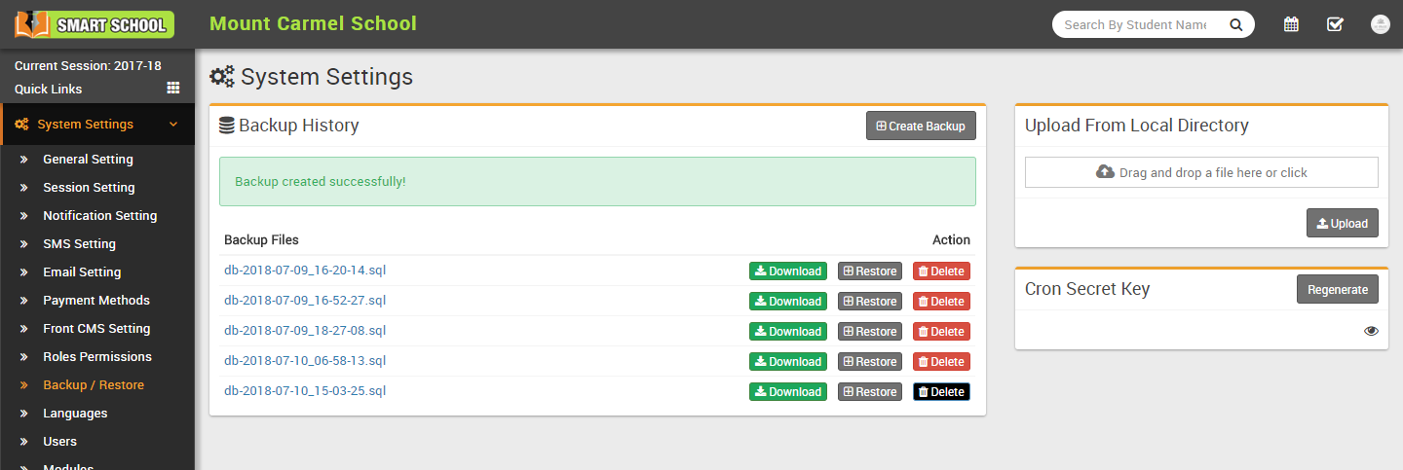Click the Smart School logo

coord(95,24)
